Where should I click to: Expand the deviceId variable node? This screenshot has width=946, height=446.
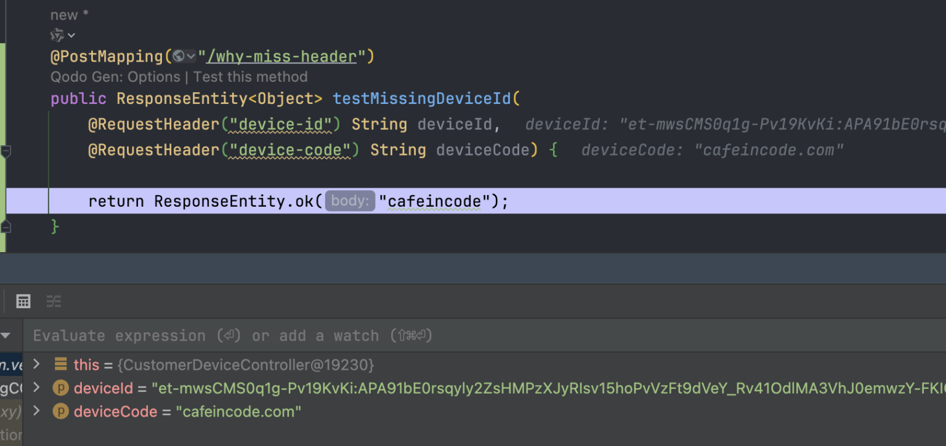point(36,388)
